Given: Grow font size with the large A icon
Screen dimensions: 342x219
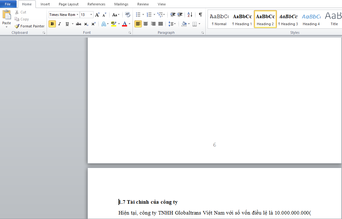Looking at the screenshot, I should pyautogui.click(x=97, y=15).
